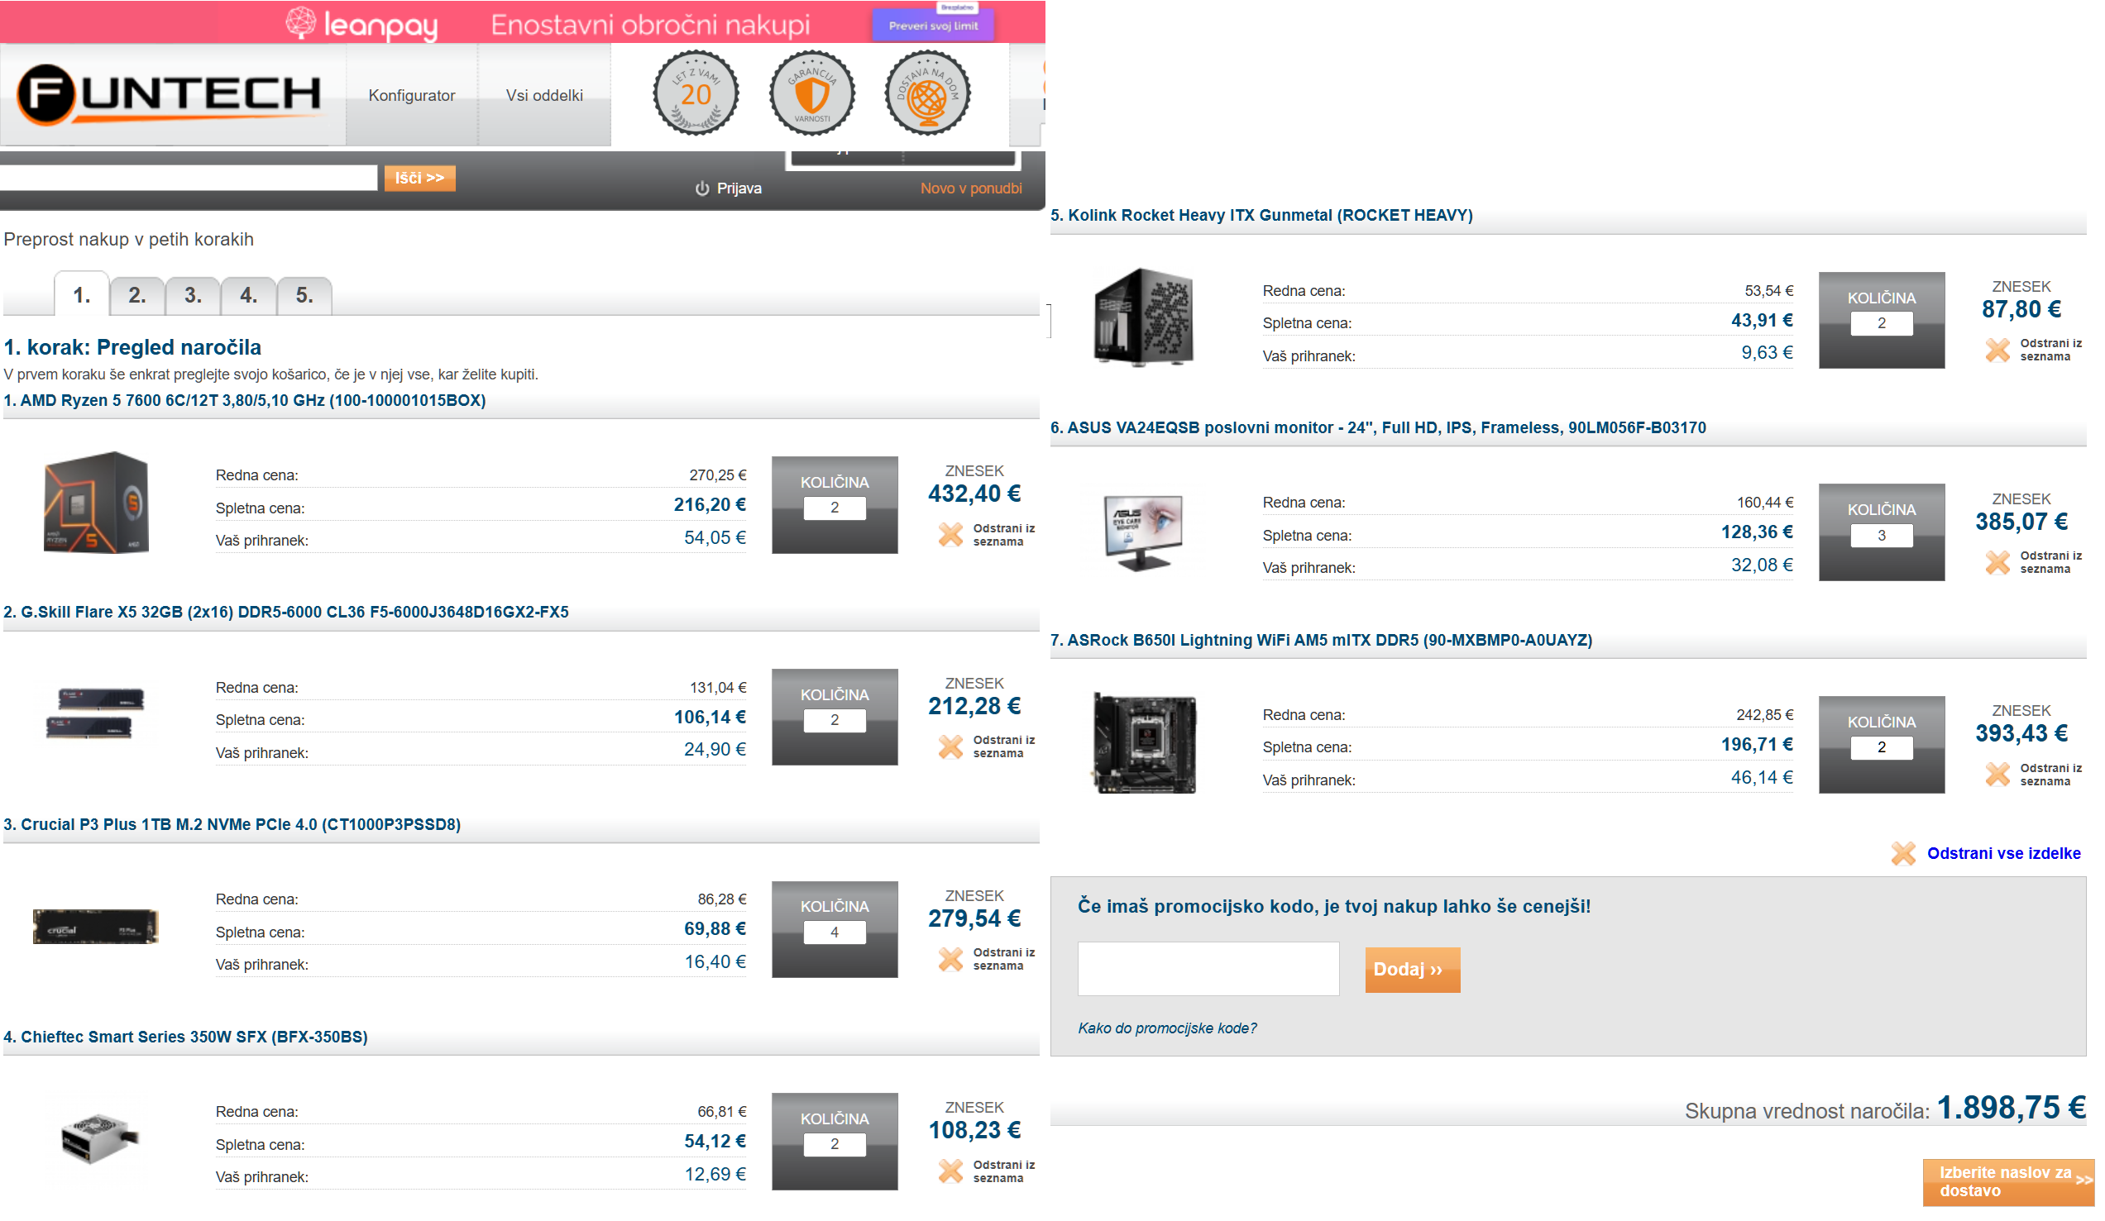
Task: Open G.Skill Flare X5 32GB title link
Action: click(285, 613)
